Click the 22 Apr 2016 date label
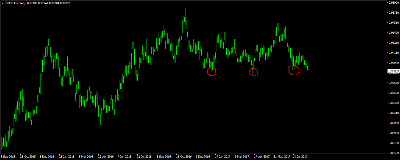This screenshot has width=400, height=160. point(106,157)
